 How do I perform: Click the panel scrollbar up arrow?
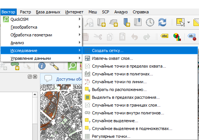(35, 95)
